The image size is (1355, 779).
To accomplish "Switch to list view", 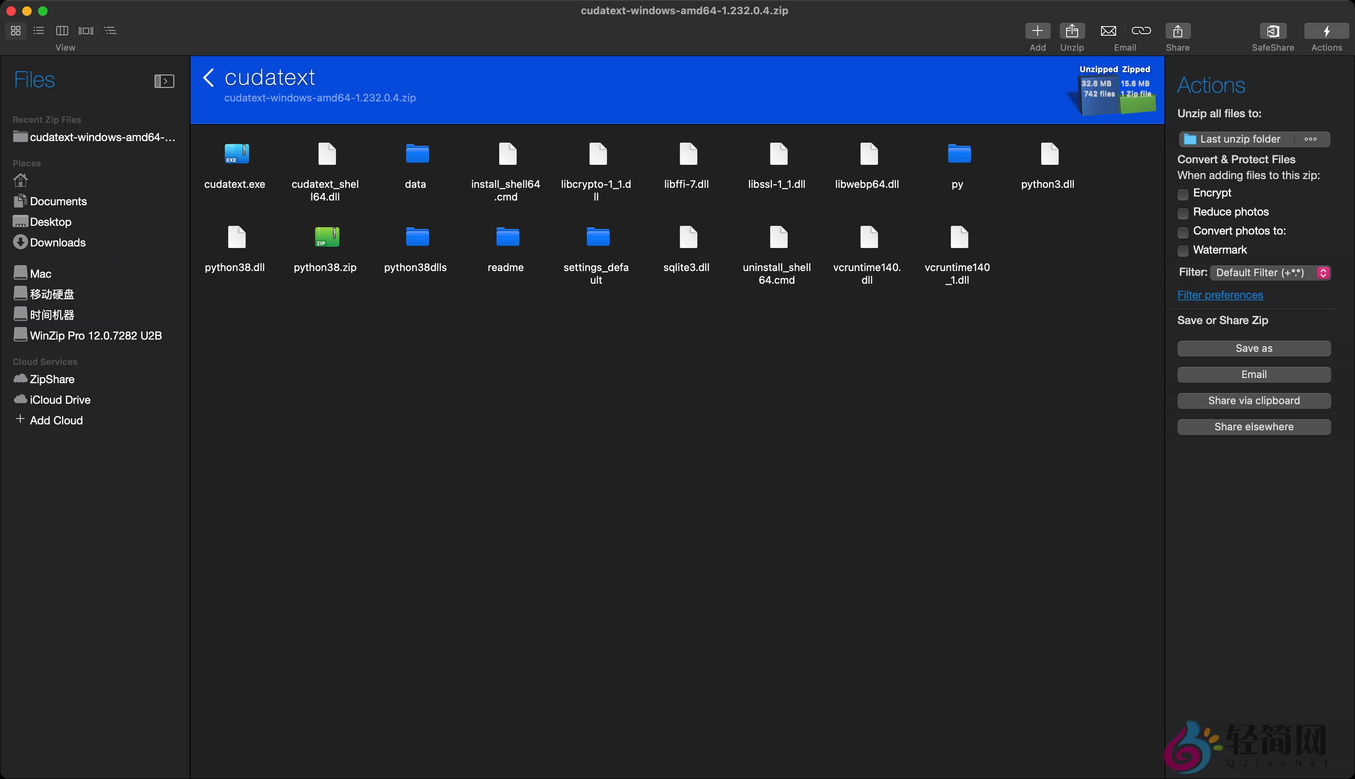I will tap(38, 31).
